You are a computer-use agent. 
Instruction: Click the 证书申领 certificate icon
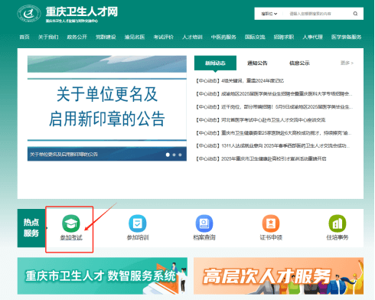tap(271, 223)
